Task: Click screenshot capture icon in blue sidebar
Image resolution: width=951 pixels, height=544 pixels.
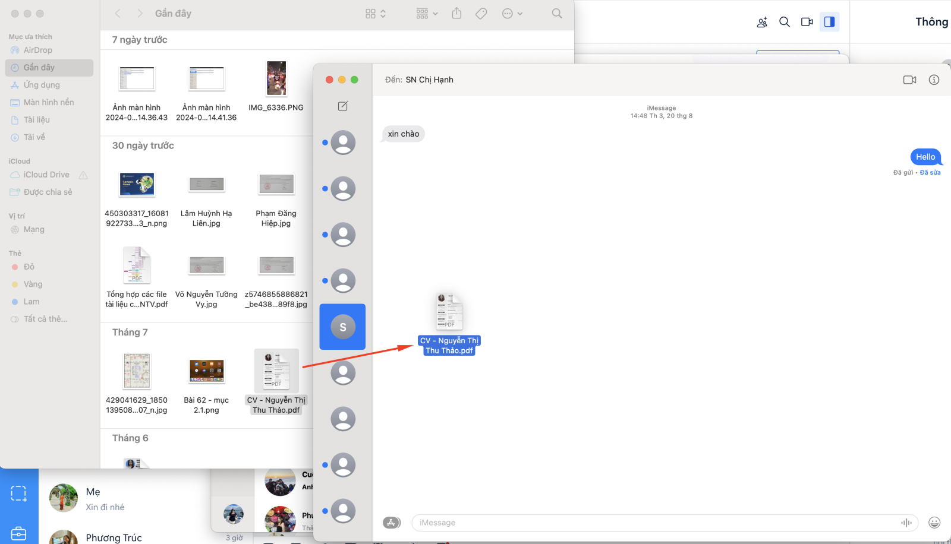Action: [19, 494]
